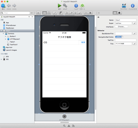Expand the Button1 disclosure triangle

[6, 36]
